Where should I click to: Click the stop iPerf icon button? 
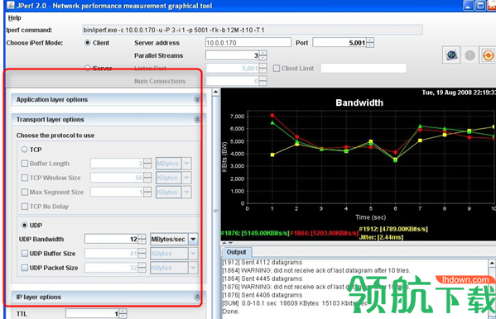click(x=470, y=55)
